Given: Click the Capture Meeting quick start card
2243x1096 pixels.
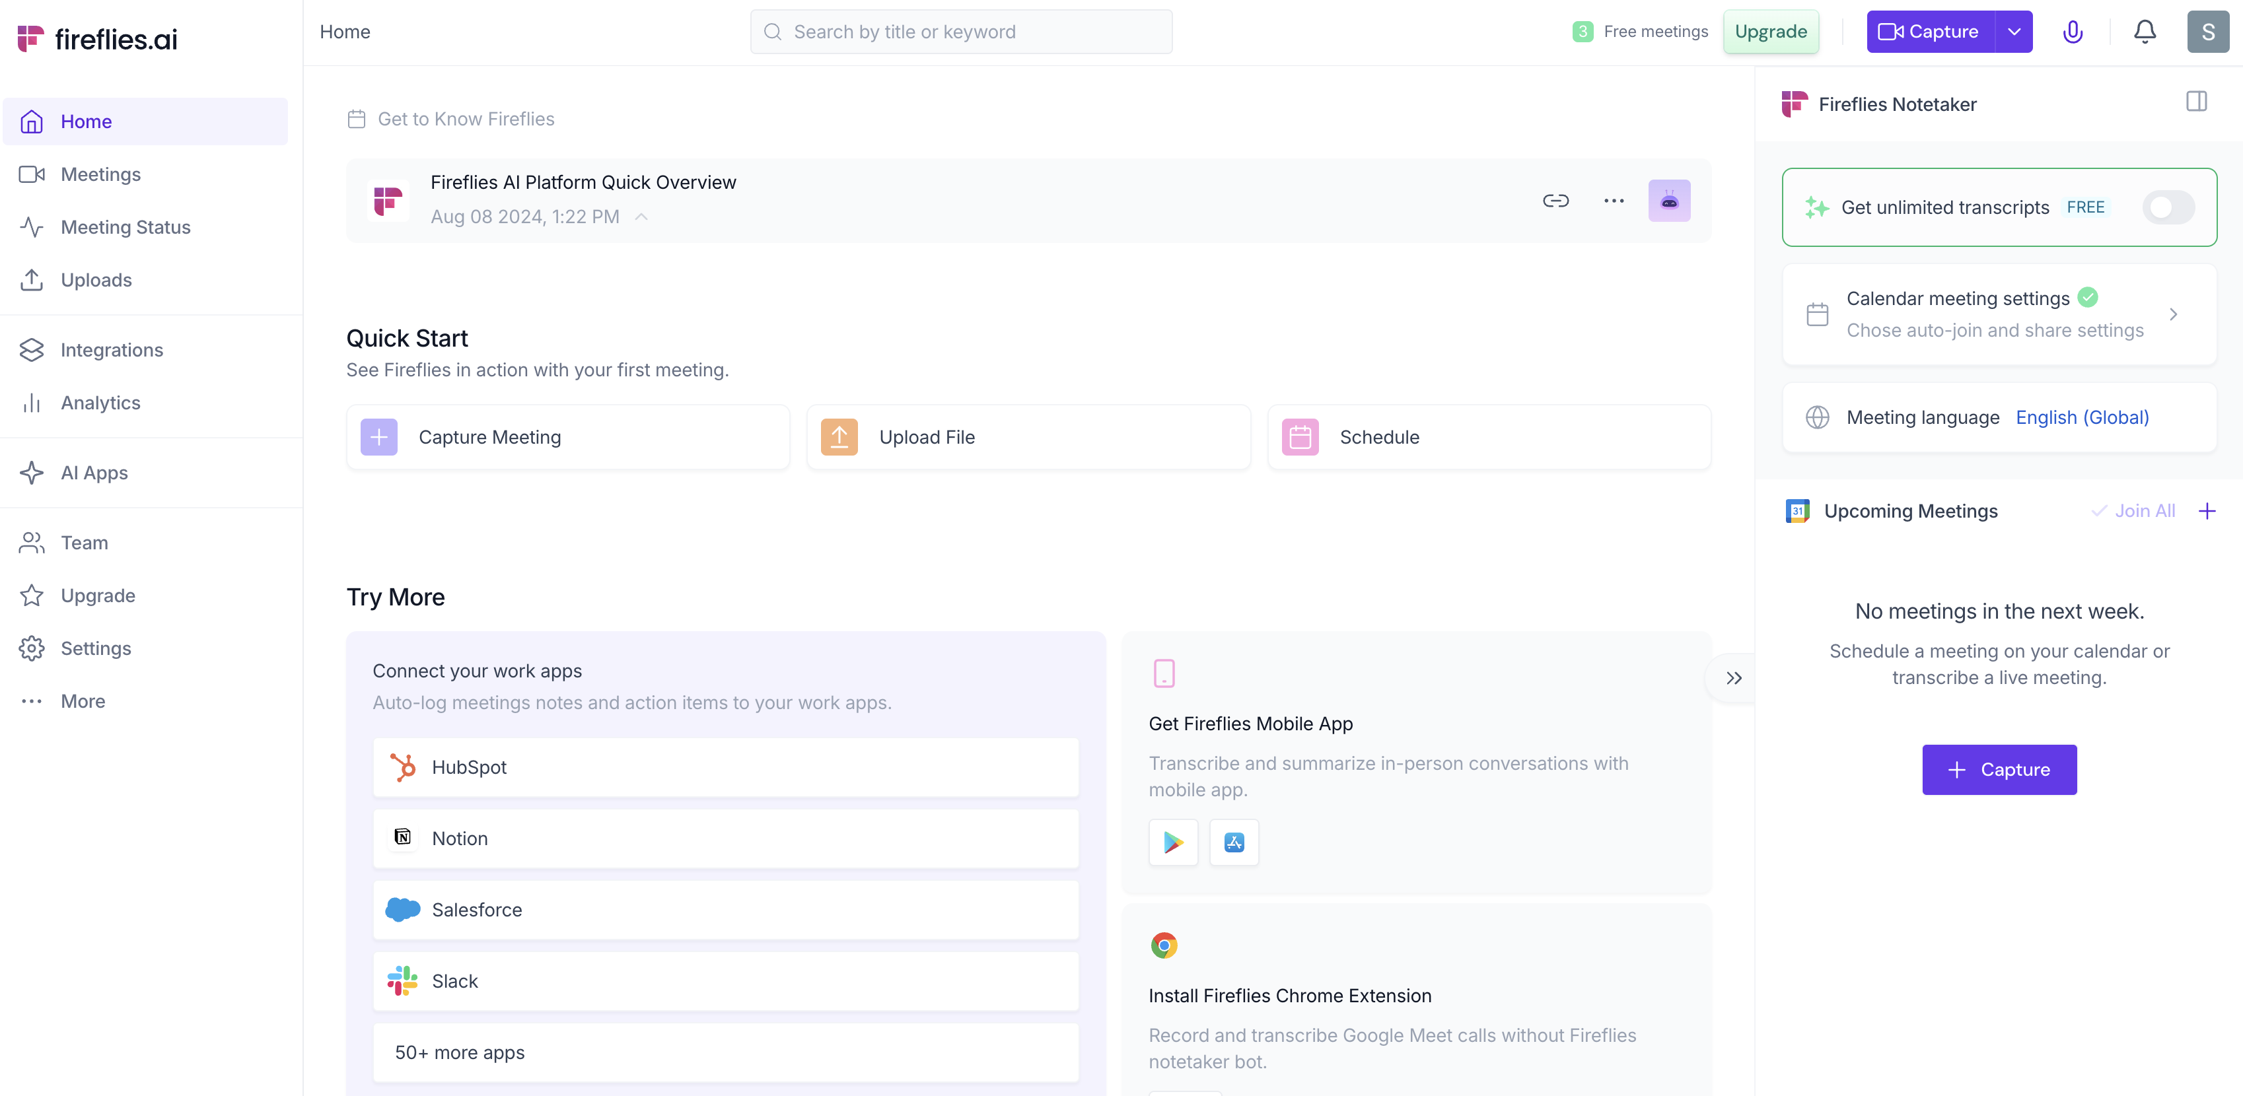Looking at the screenshot, I should pyautogui.click(x=569, y=437).
